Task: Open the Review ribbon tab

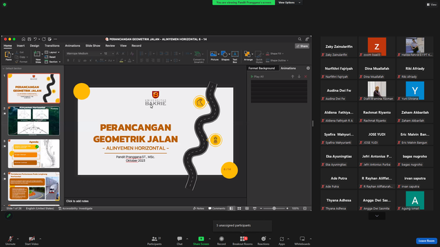Action: click(x=110, y=46)
